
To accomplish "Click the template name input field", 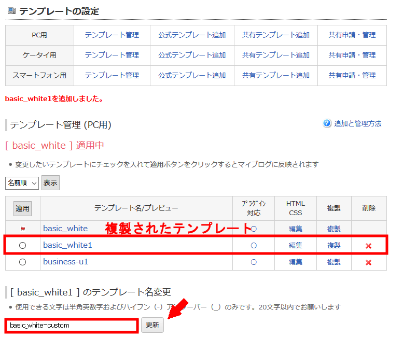I will coord(72,326).
